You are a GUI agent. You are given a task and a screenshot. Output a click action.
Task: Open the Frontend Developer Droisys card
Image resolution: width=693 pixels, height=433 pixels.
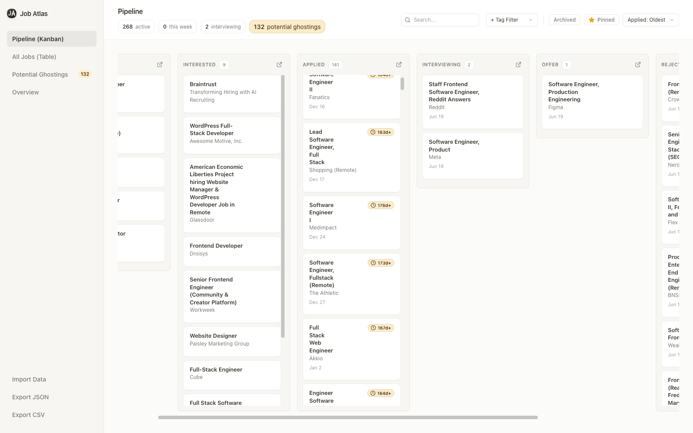pyautogui.click(x=232, y=252)
